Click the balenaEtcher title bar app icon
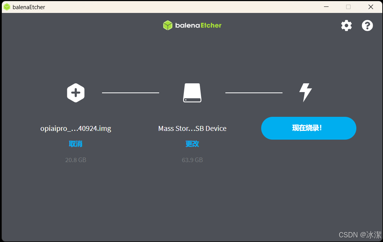383x242 pixels. [7, 7]
